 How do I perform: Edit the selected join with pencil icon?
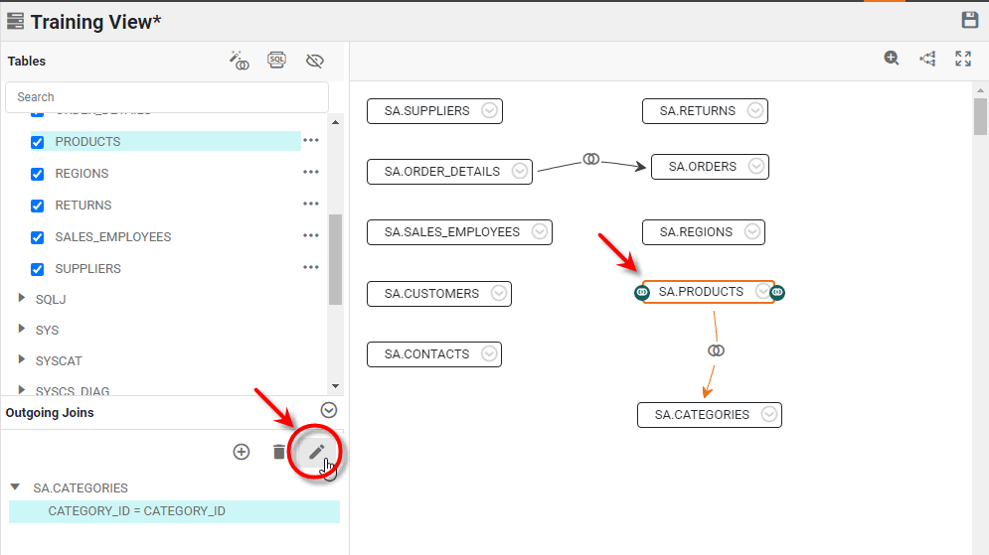(x=316, y=452)
